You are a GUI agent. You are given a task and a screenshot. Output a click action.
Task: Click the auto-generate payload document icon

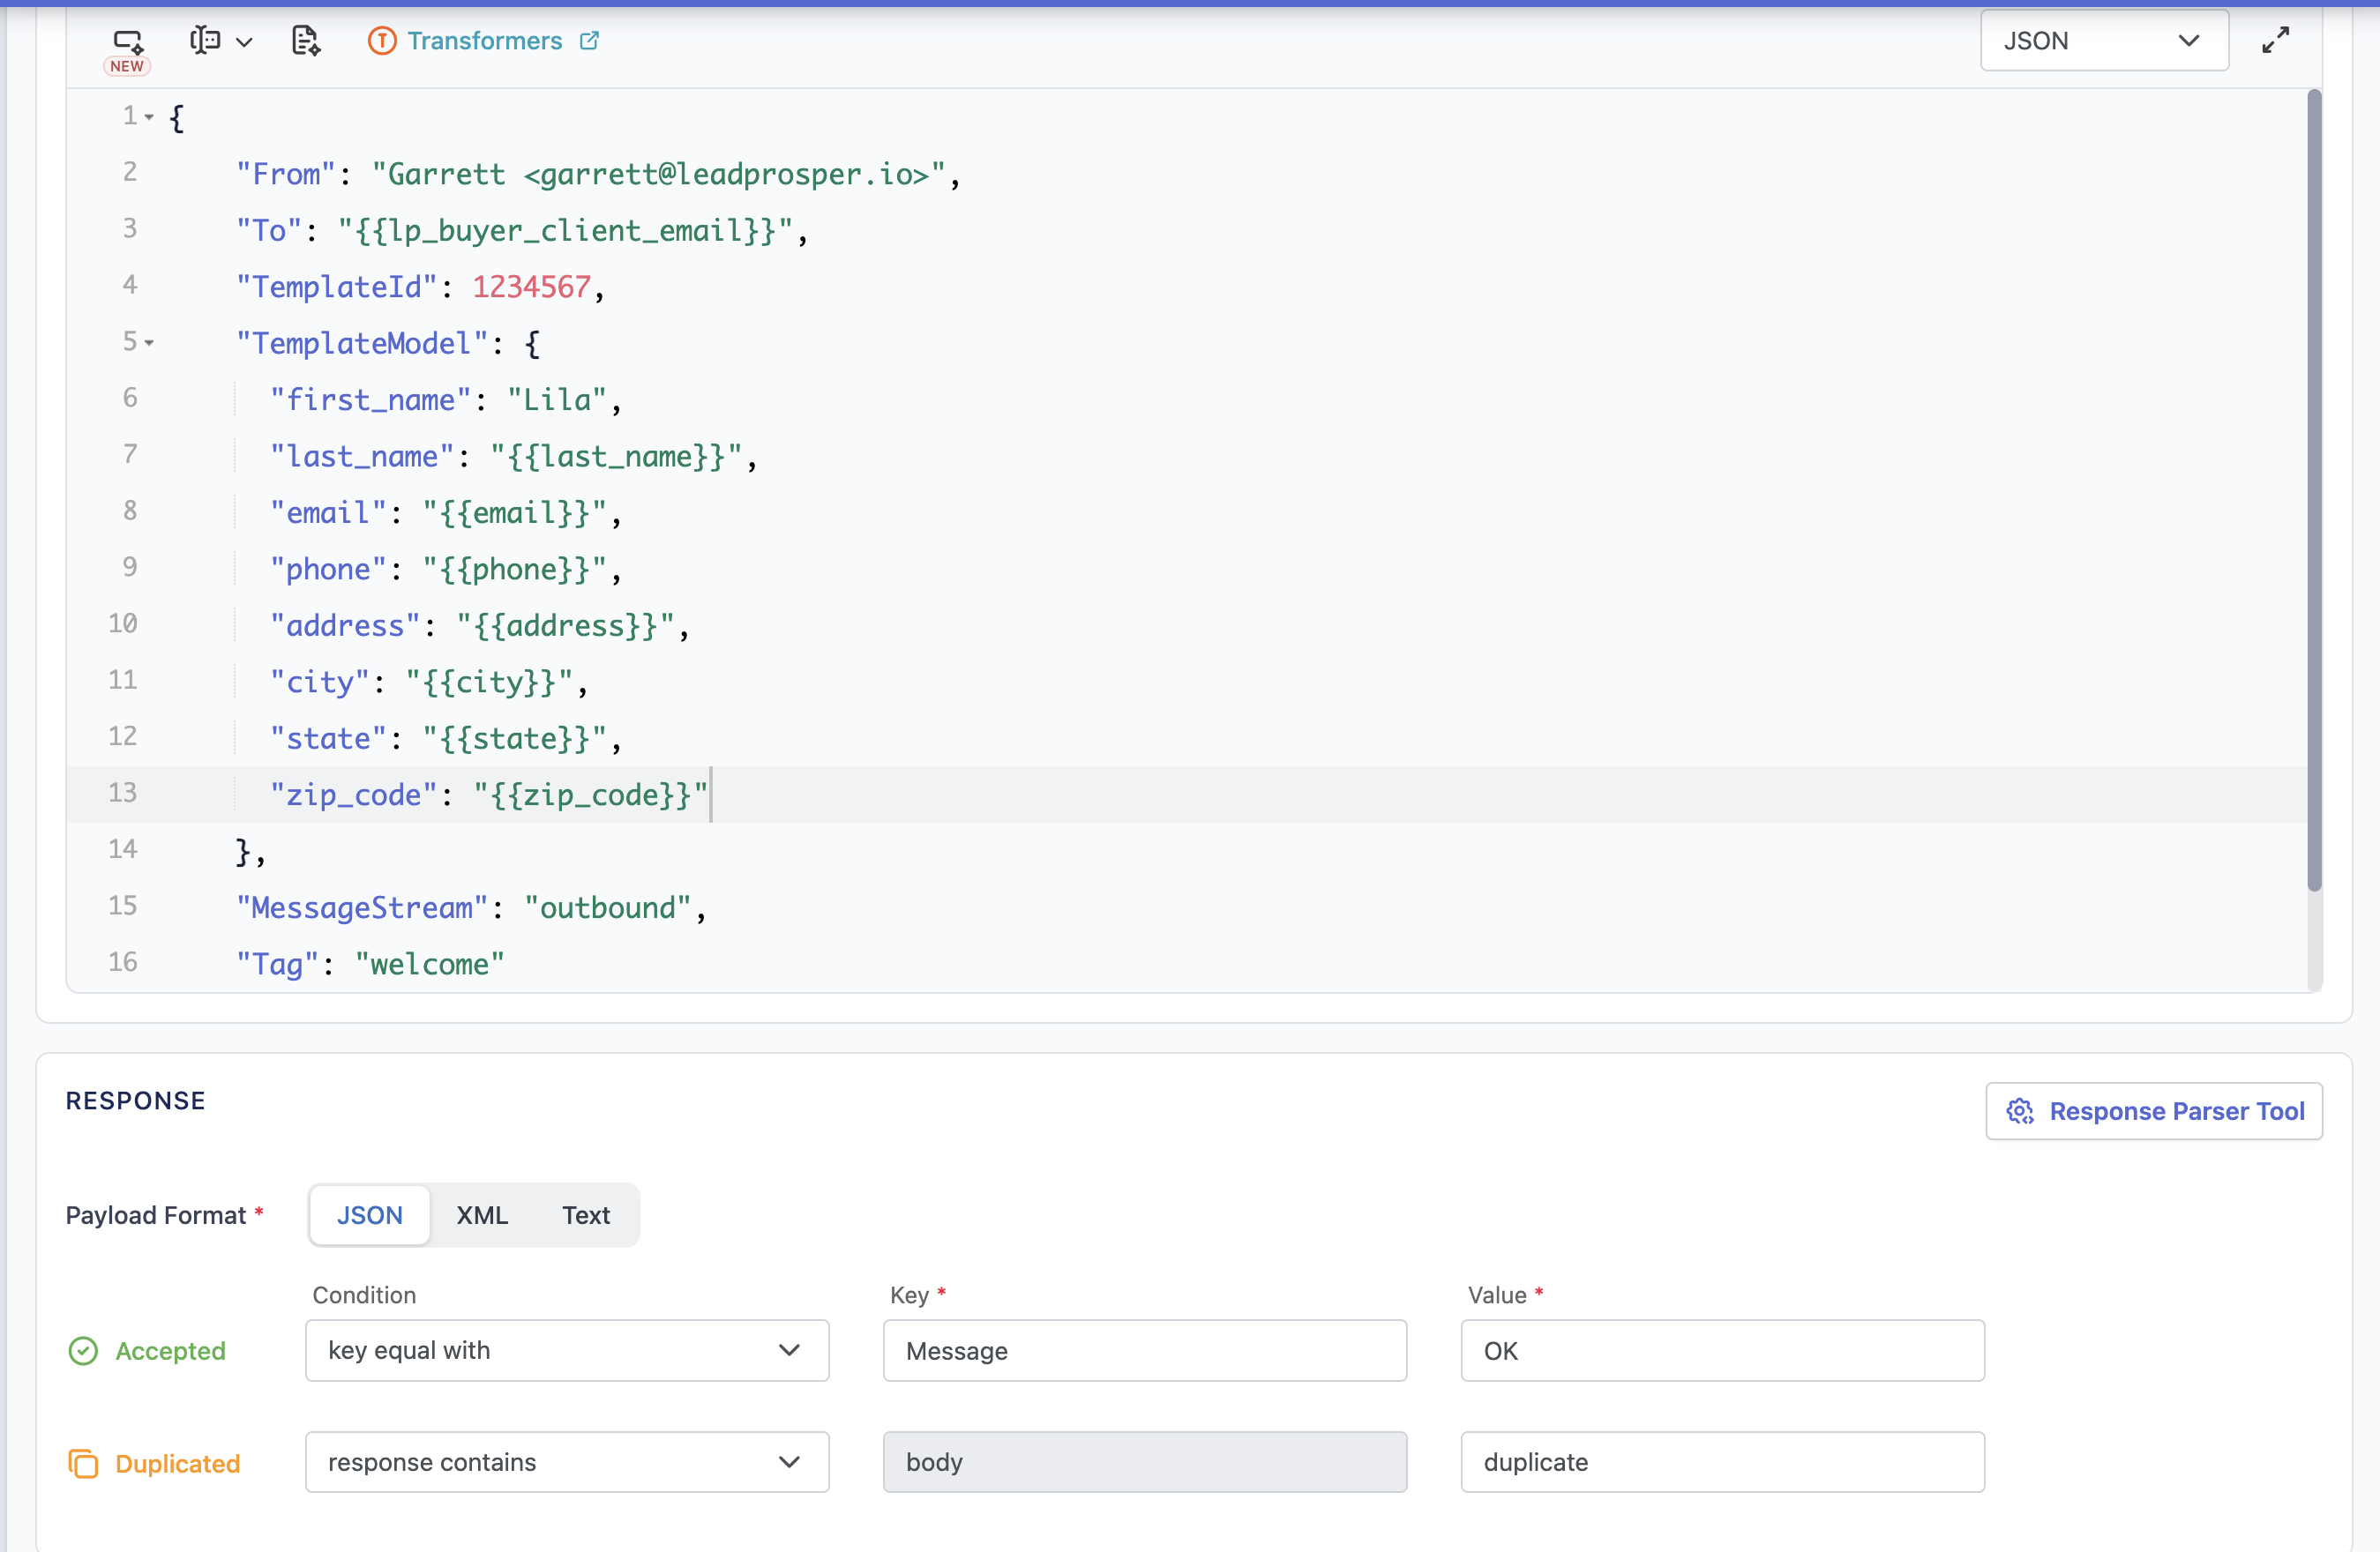(305, 41)
